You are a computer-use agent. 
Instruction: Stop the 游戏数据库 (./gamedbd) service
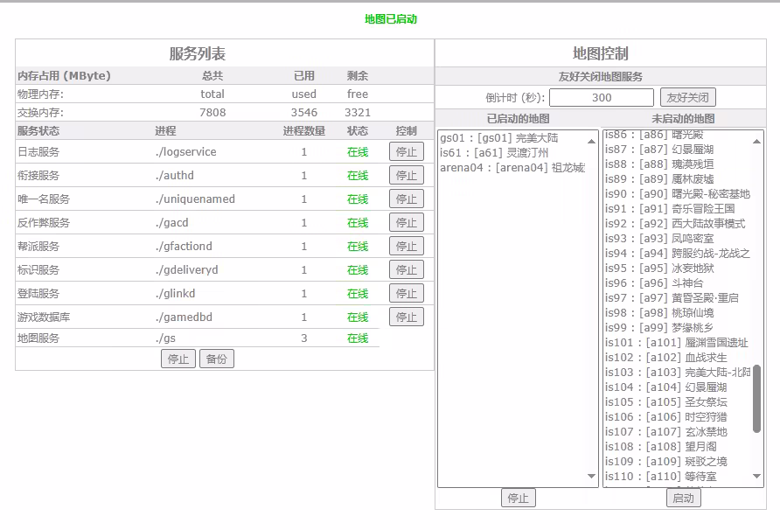pos(406,317)
